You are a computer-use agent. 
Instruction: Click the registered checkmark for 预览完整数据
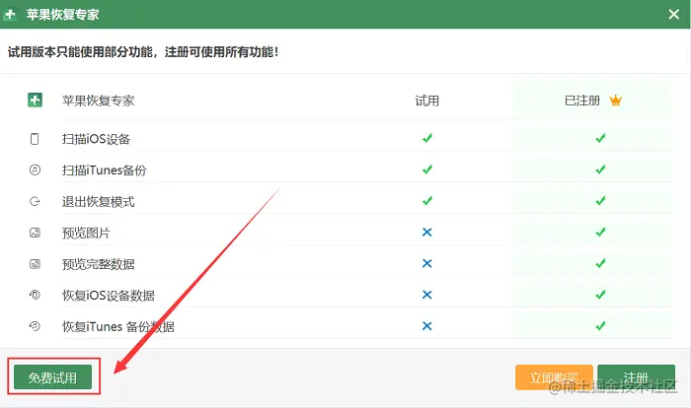click(x=600, y=263)
